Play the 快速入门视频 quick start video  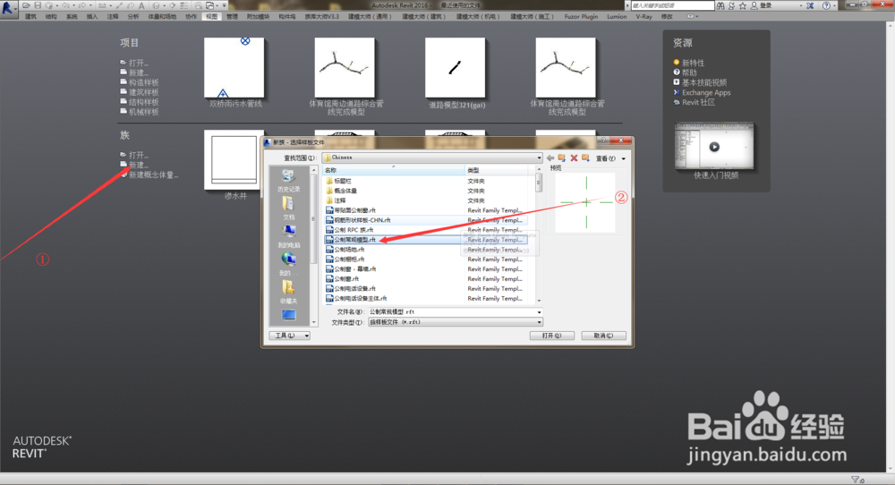tap(714, 147)
